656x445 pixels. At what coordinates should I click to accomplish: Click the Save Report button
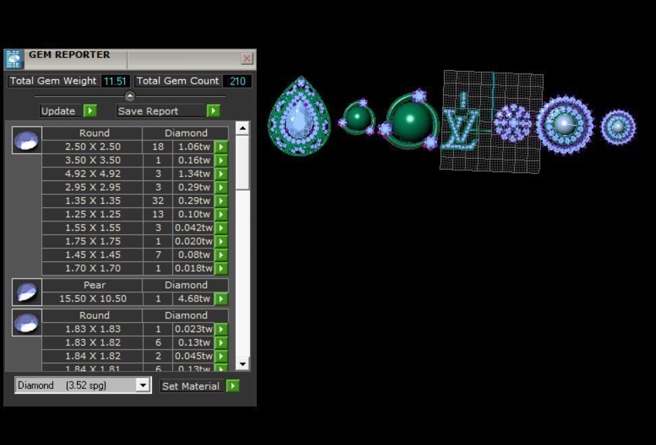pos(161,111)
